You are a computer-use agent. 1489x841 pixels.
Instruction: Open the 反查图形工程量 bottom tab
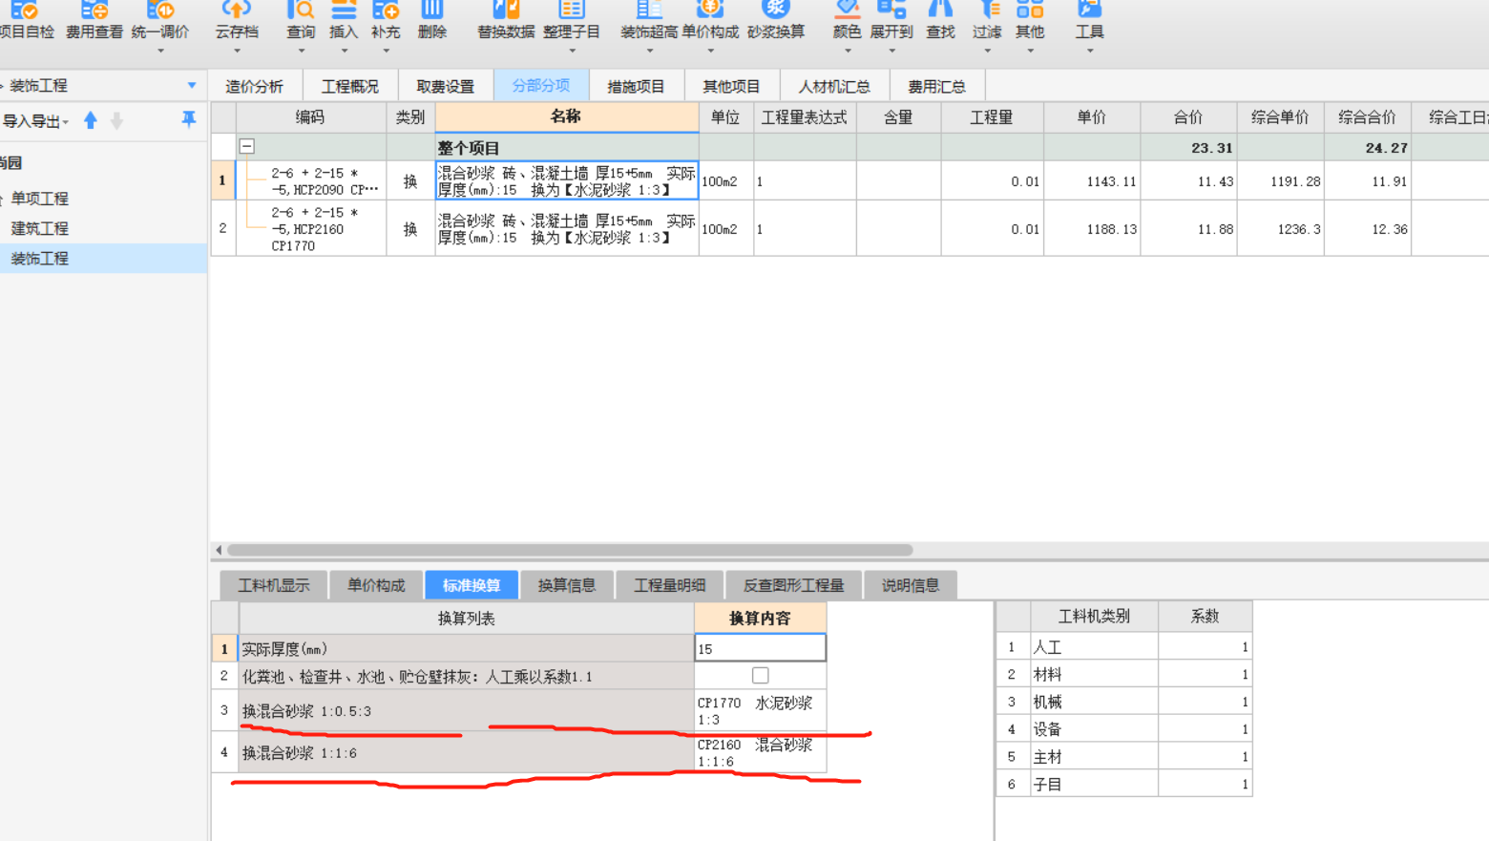click(x=794, y=585)
